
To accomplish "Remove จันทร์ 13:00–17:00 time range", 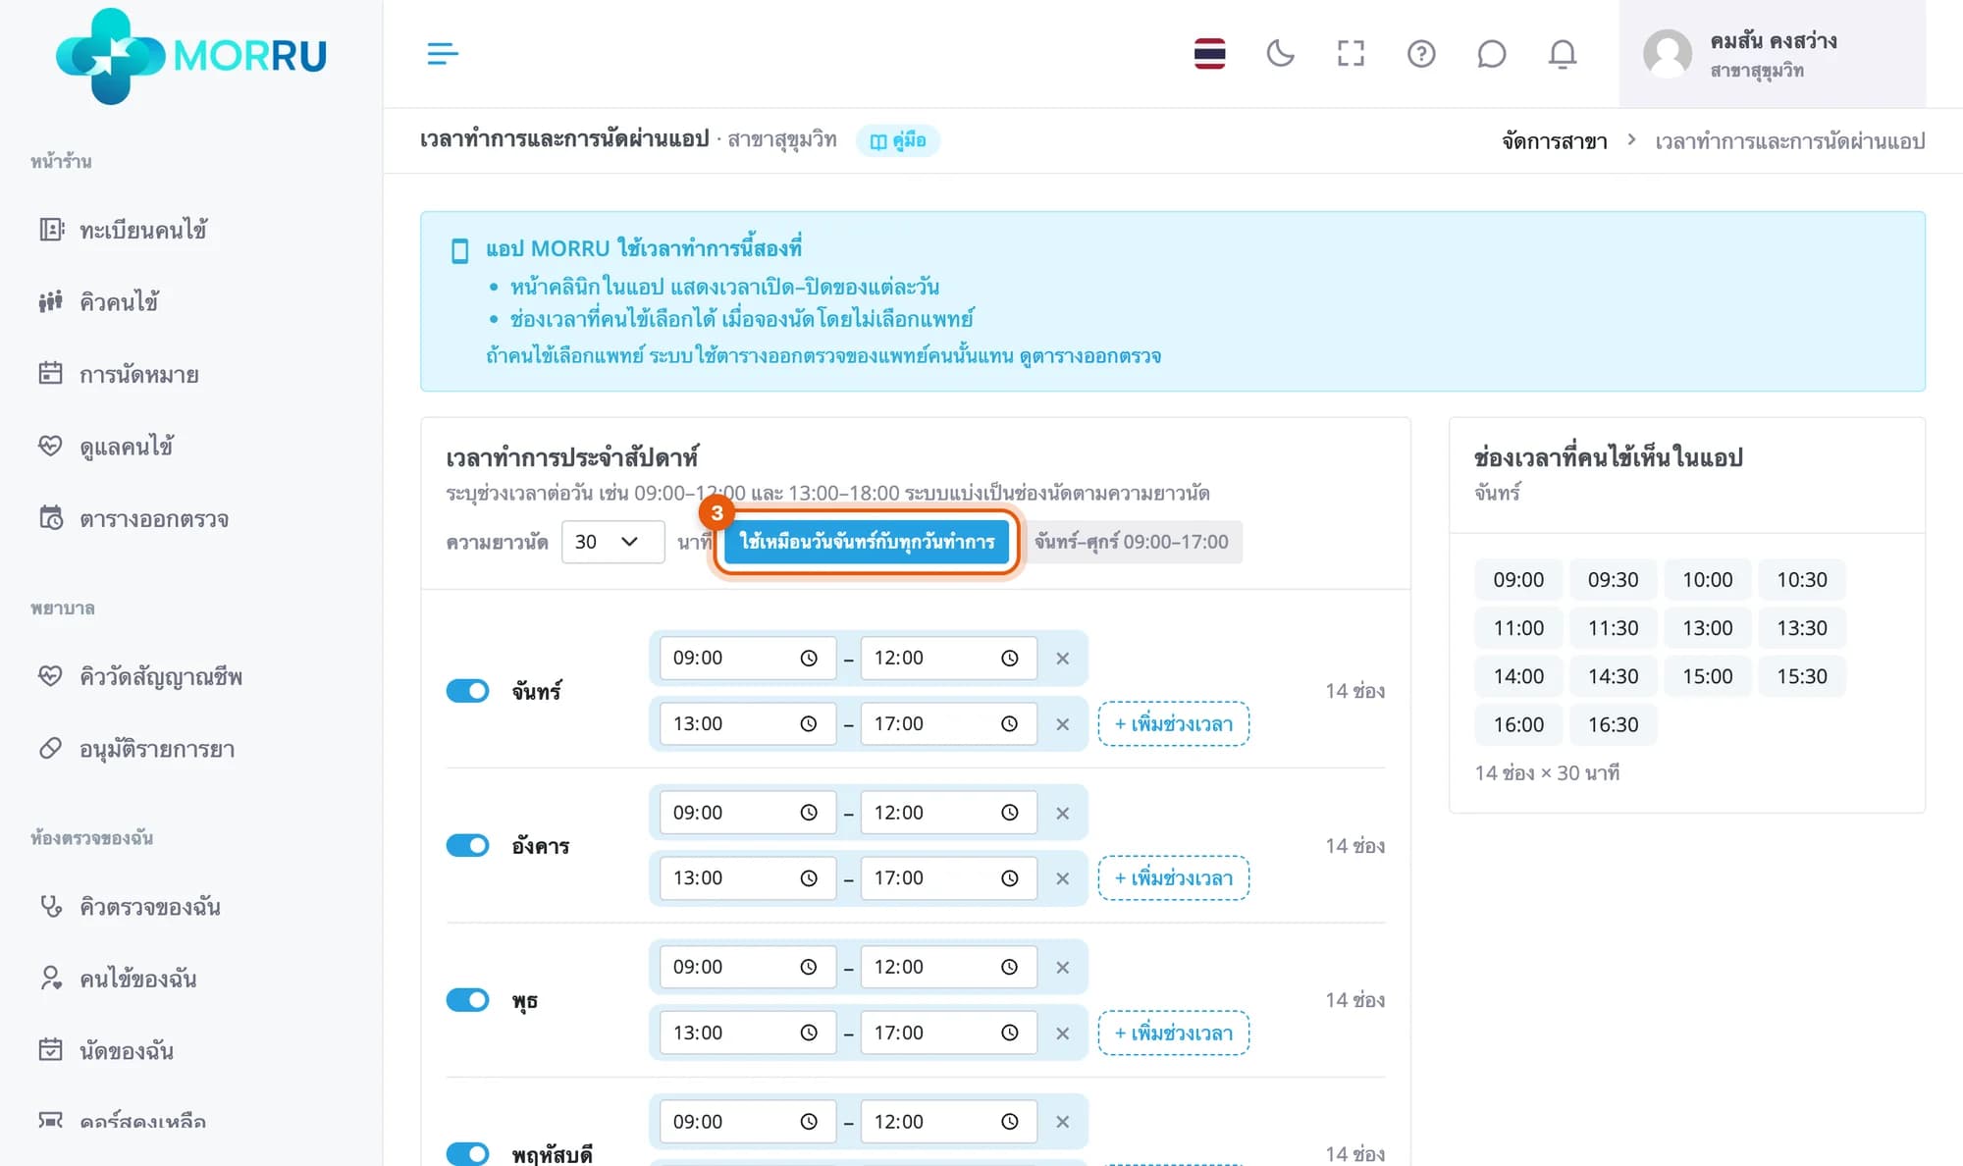I will [1062, 724].
